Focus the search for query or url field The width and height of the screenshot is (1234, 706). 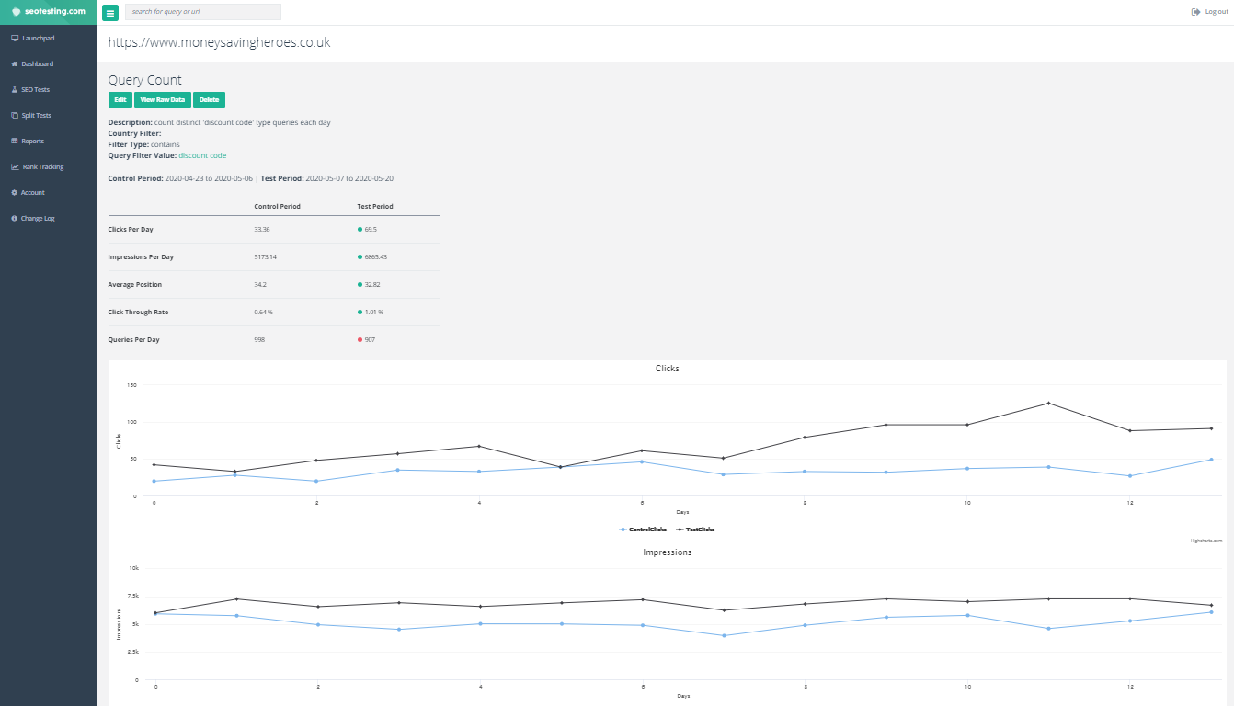tap(203, 12)
